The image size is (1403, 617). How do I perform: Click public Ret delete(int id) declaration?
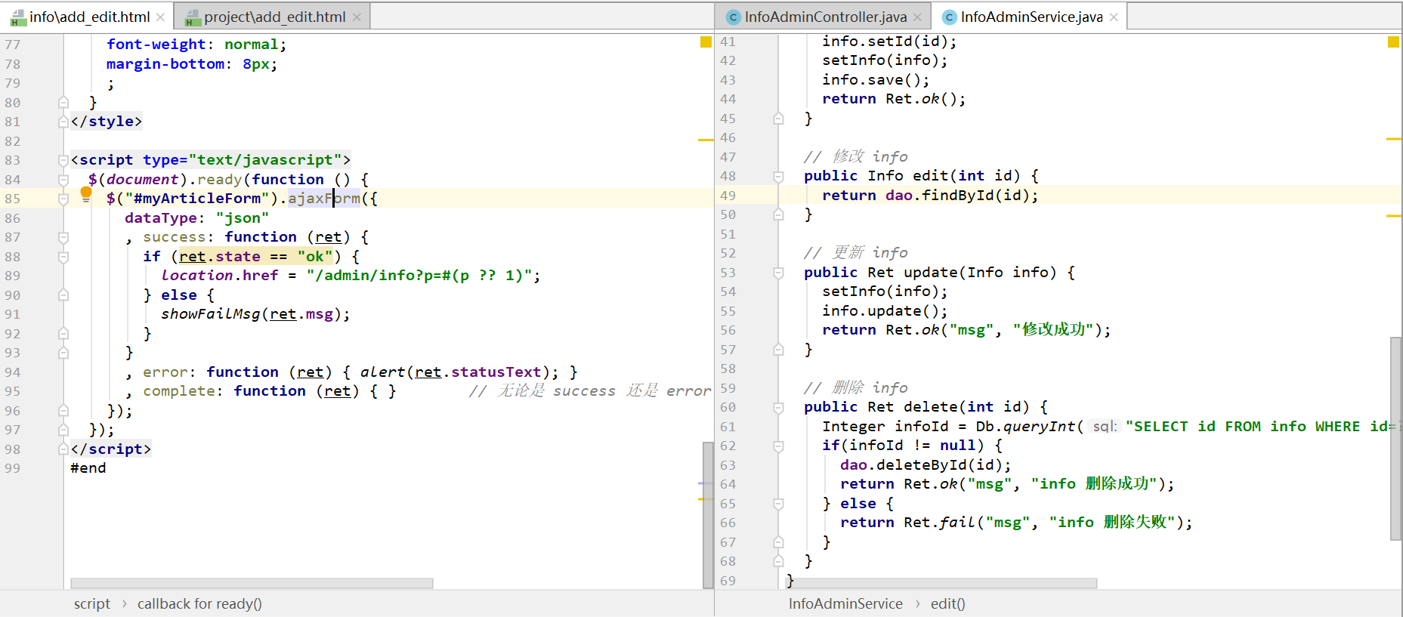click(x=926, y=407)
